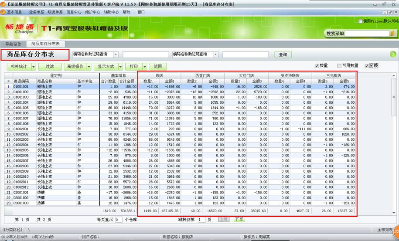Uncheck the 金额 checkbox
The width and height of the screenshot is (399, 241).
point(366,66)
